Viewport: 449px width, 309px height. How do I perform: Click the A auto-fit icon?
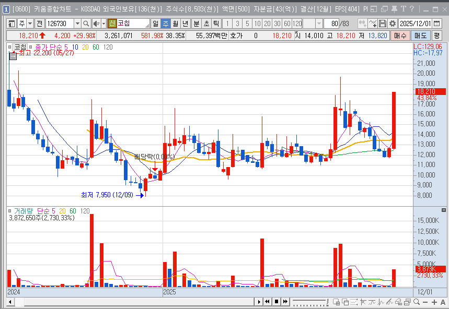(x=443, y=302)
